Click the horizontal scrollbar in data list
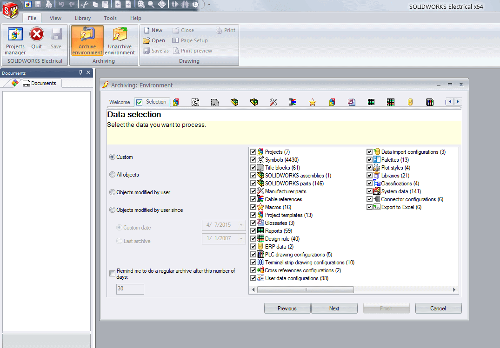 [x=305, y=290]
